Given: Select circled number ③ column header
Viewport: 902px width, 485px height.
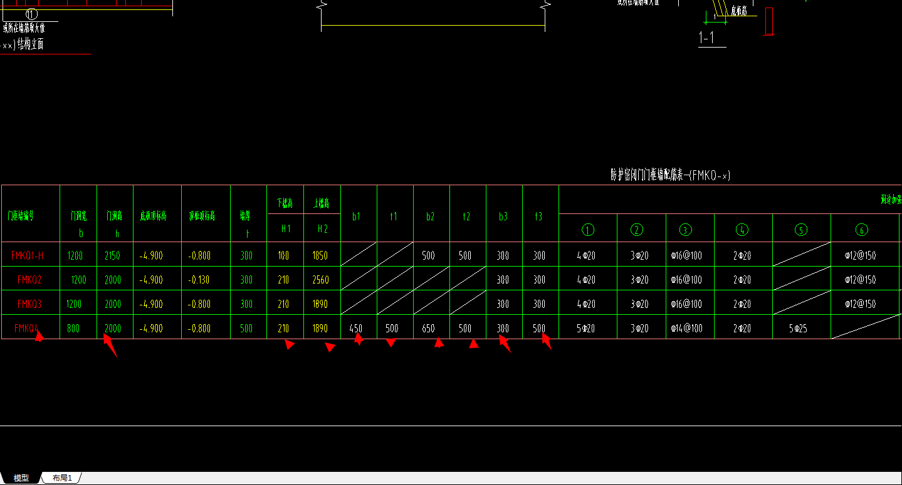Looking at the screenshot, I should [686, 230].
